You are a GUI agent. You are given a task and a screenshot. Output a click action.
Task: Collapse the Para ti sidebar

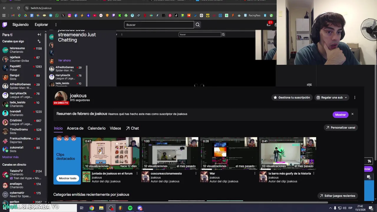pos(39,35)
